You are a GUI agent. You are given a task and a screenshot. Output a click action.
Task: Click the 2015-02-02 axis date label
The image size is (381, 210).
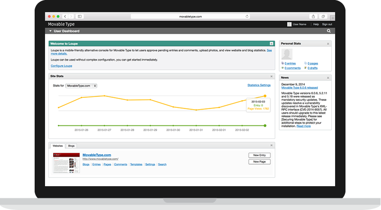[x=242, y=130]
